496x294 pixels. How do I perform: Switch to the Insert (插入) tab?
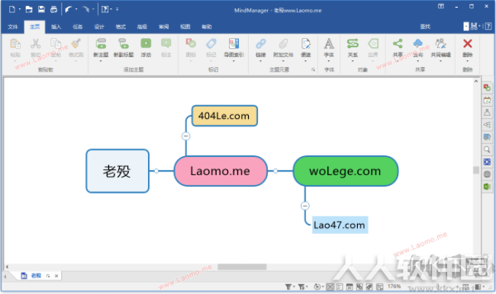(56, 27)
